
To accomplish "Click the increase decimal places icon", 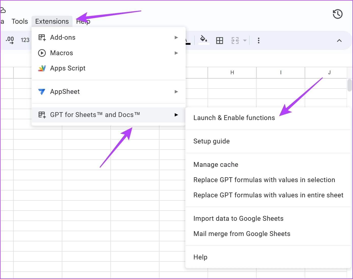I will [10, 40].
